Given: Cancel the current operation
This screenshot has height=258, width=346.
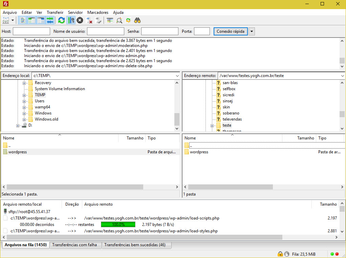Looking at the screenshot, I should [x=80, y=21].
